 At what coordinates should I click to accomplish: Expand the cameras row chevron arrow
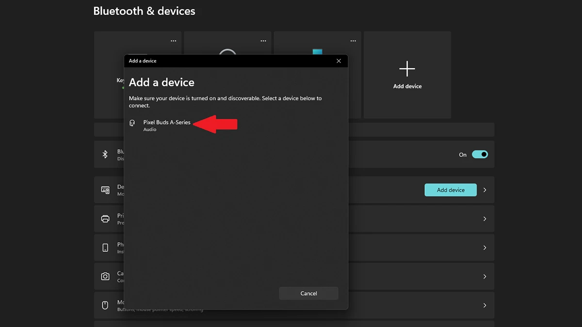tap(485, 277)
